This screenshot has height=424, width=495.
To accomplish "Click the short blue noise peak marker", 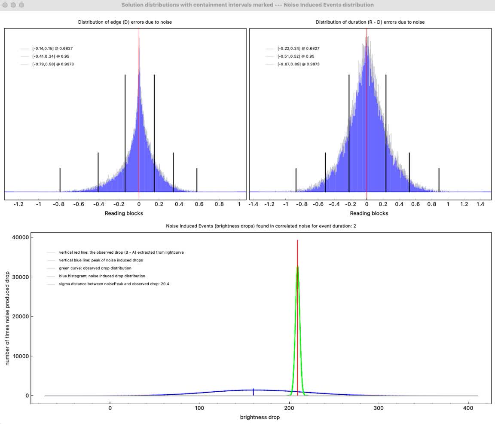I will coord(253,391).
